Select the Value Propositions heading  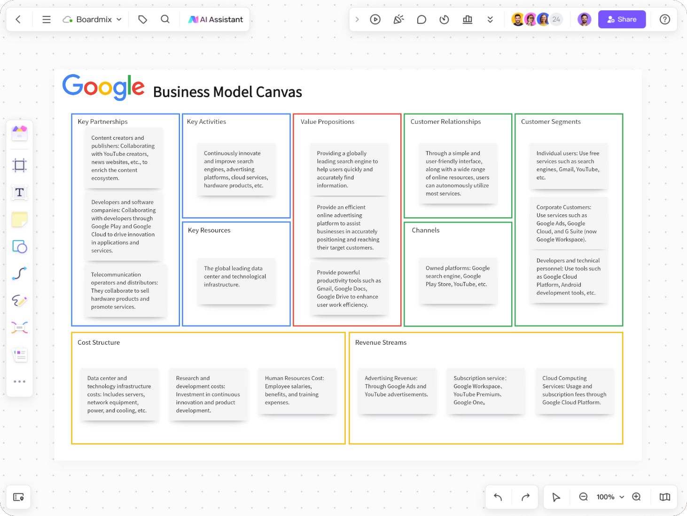pyautogui.click(x=328, y=121)
